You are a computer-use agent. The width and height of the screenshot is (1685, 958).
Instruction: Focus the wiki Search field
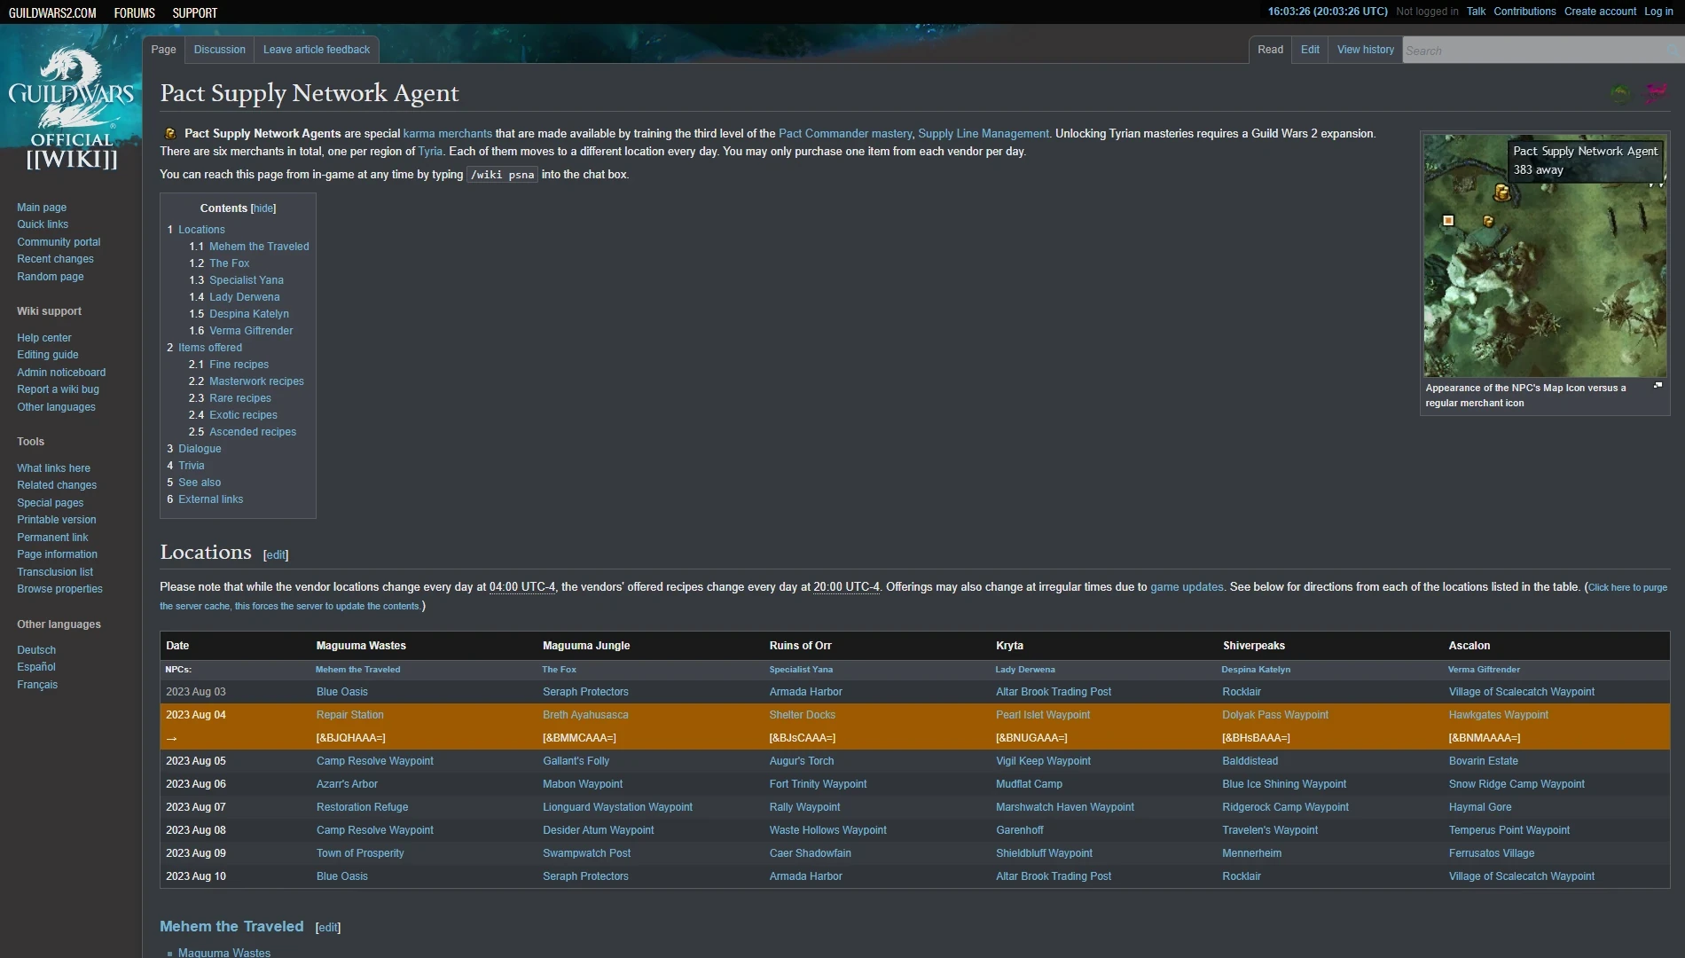[1534, 51]
